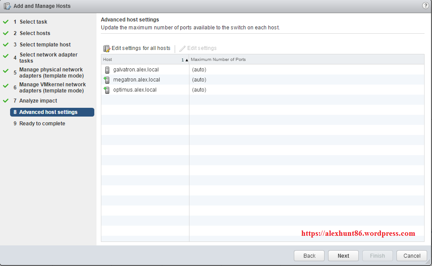
Task: Jump to step 4 Select network adapter tasks
Action: pyautogui.click(x=48, y=58)
